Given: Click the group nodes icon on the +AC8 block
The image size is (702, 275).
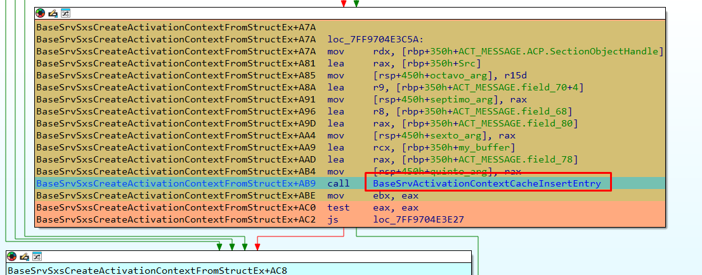Looking at the screenshot, I should pos(37,257).
